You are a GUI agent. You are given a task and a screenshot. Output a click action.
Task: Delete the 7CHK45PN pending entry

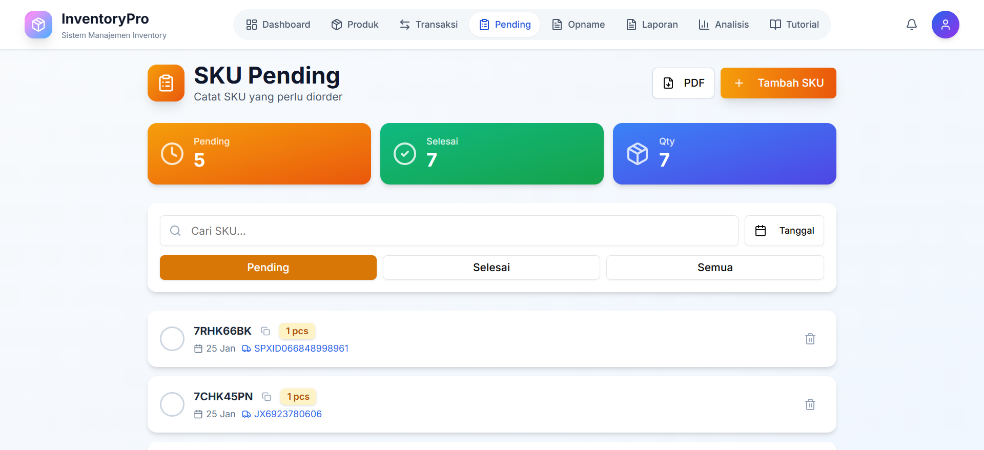810,404
